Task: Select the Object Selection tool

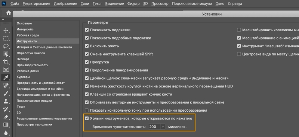Action: [x=6, y=54]
